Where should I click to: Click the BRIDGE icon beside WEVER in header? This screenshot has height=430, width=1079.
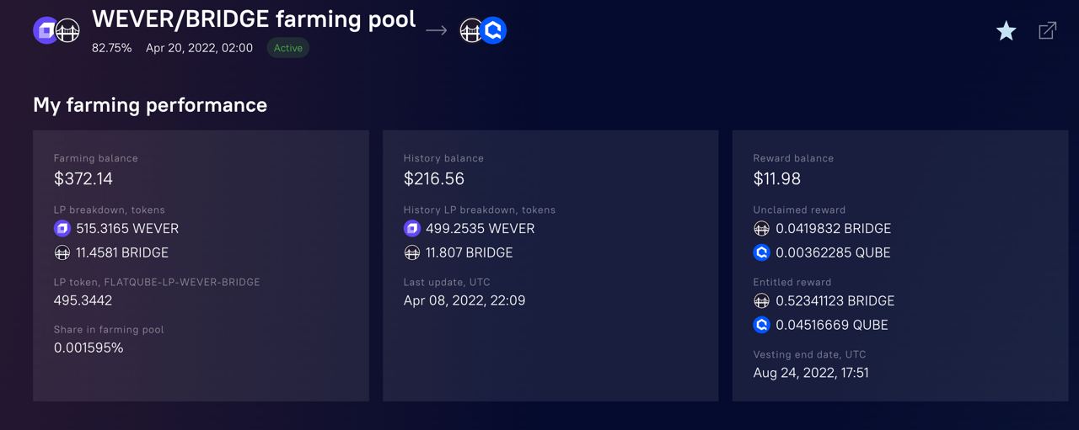pos(67,31)
